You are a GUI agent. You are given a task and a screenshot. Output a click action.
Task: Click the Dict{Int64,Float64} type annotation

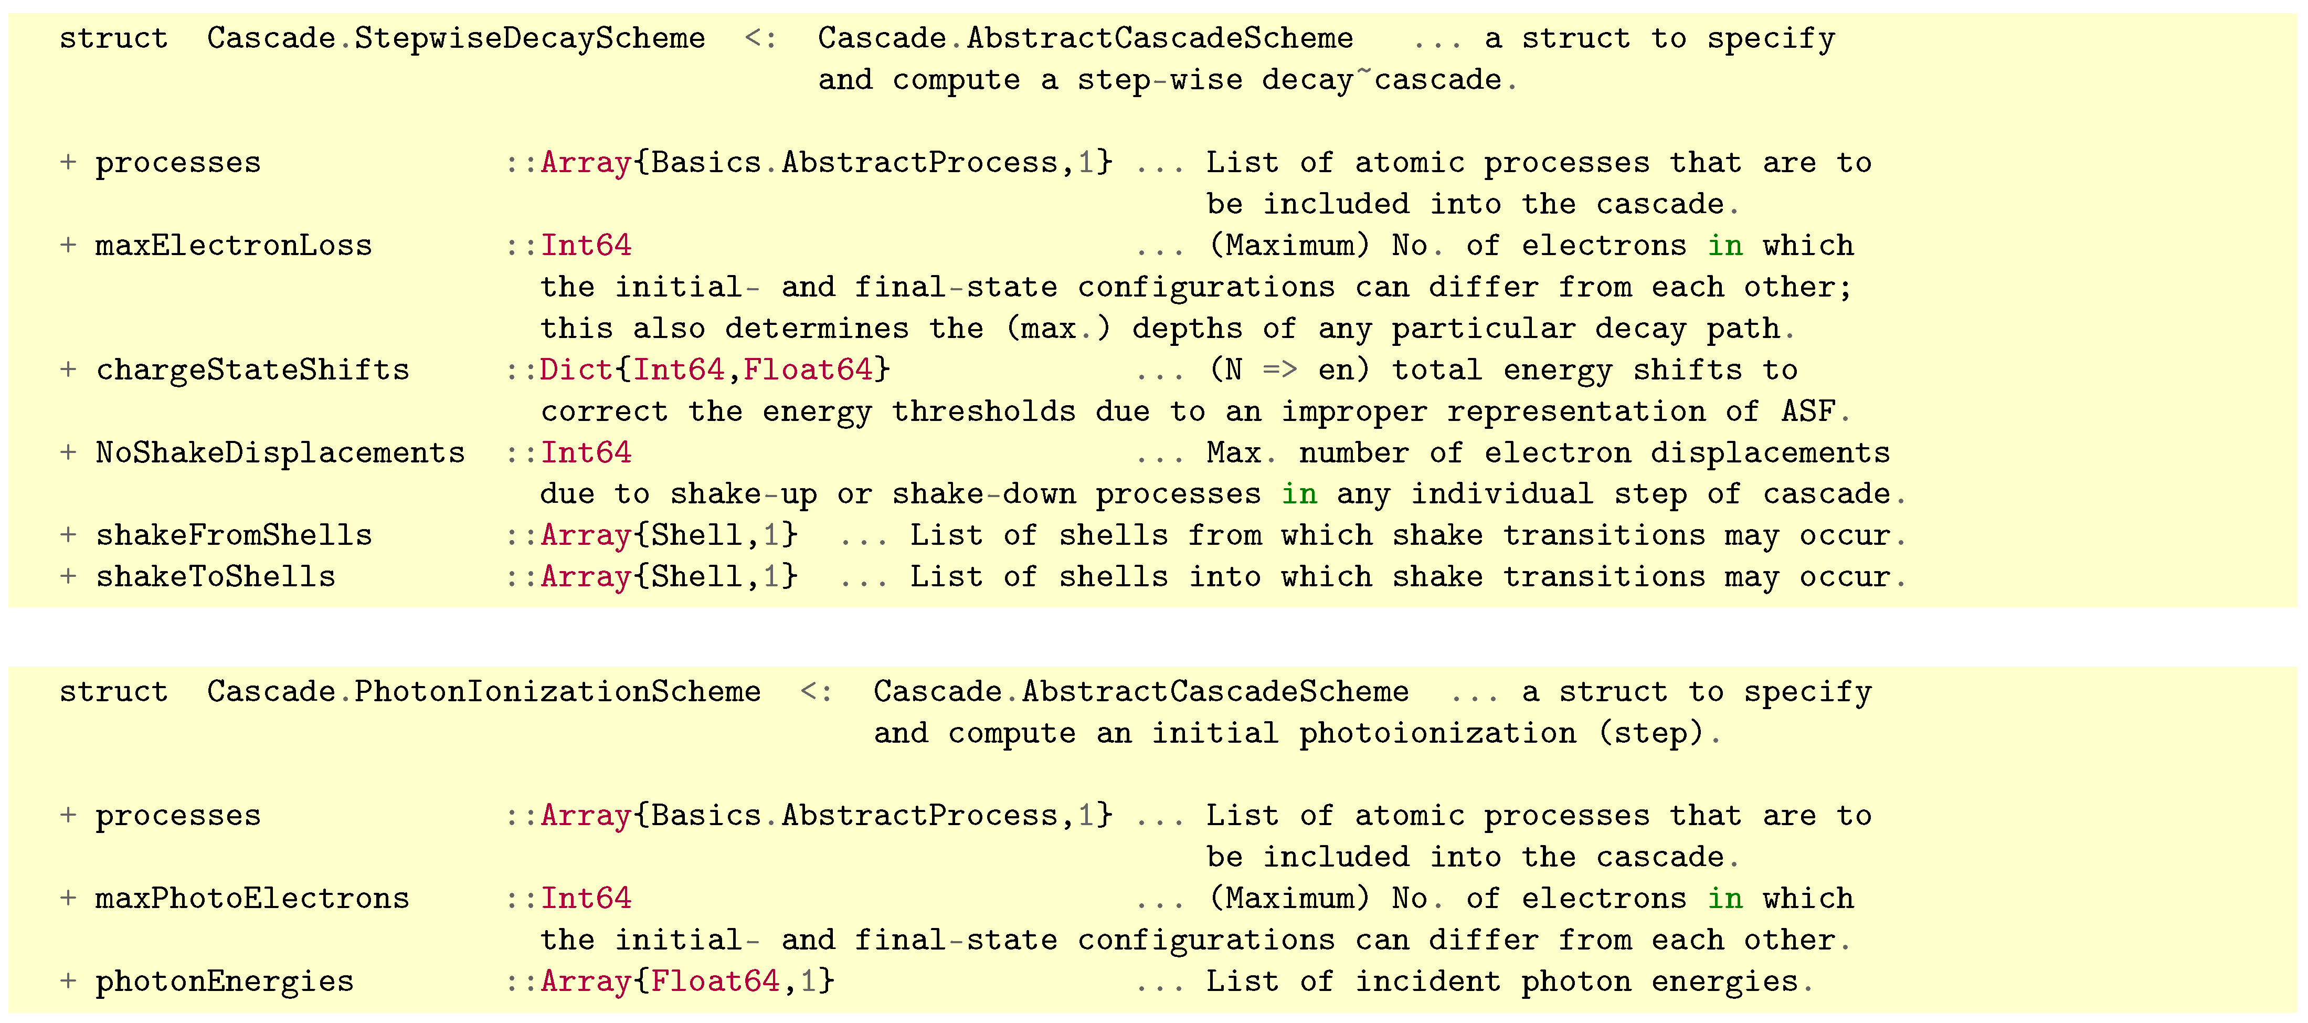click(714, 369)
